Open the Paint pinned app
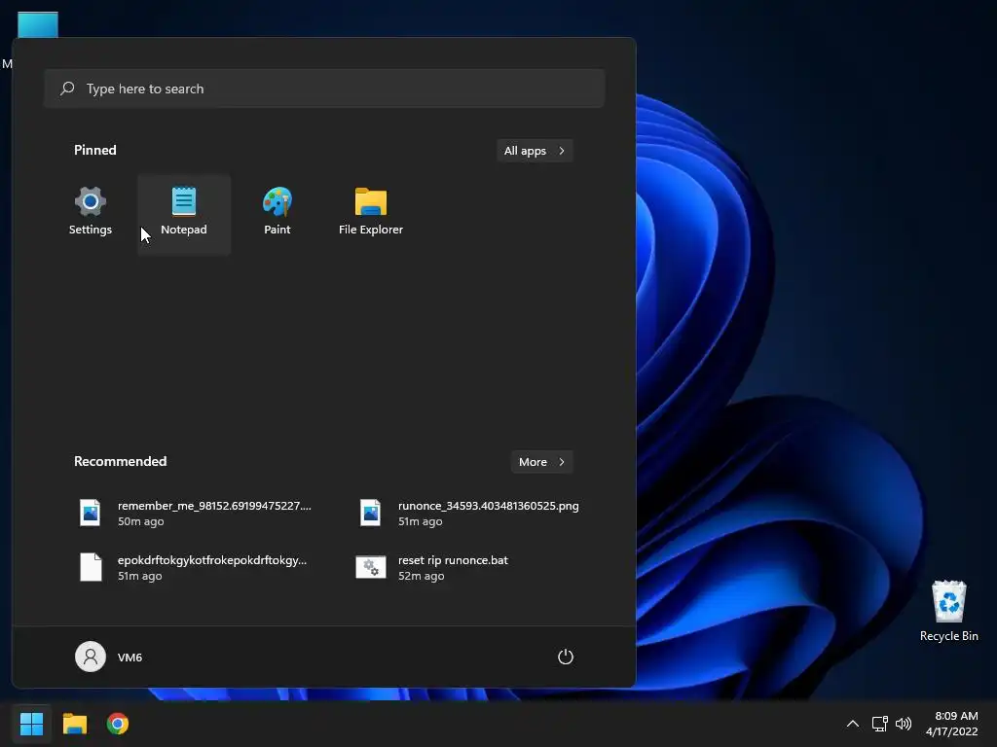Viewport: 997px width, 747px height. (x=277, y=212)
